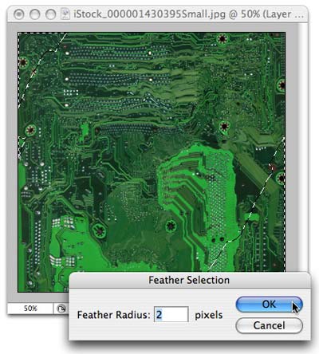Click the status bar icon beside 50% zoom

coord(61,309)
